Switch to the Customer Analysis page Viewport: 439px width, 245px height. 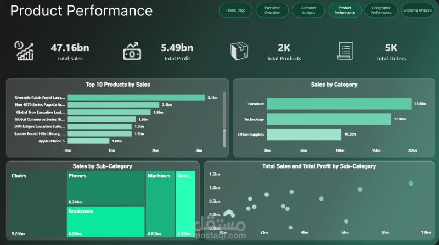pyautogui.click(x=308, y=10)
